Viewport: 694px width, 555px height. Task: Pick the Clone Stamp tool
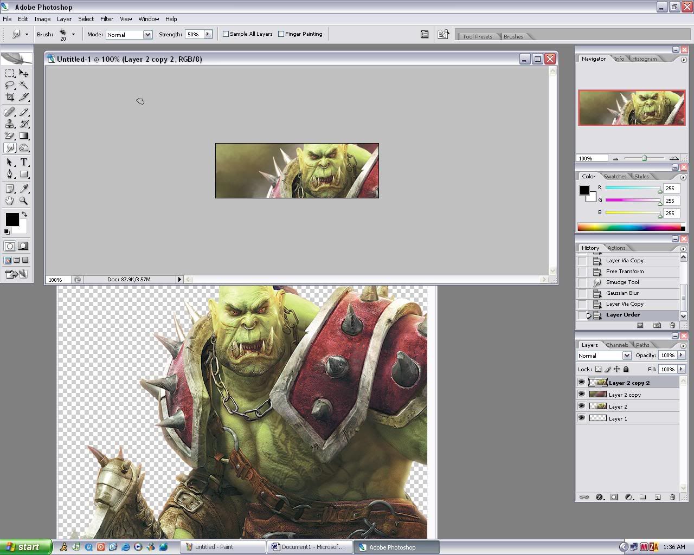tap(10, 124)
